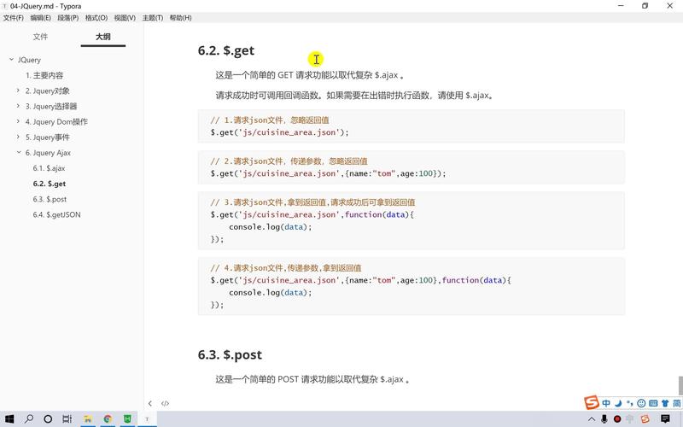The width and height of the screenshot is (683, 427).
Task: Go to 1. 主要内容 in outline
Action: (x=44, y=75)
